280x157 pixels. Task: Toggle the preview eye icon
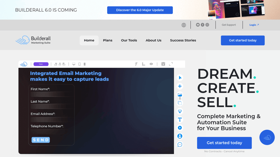151,64
